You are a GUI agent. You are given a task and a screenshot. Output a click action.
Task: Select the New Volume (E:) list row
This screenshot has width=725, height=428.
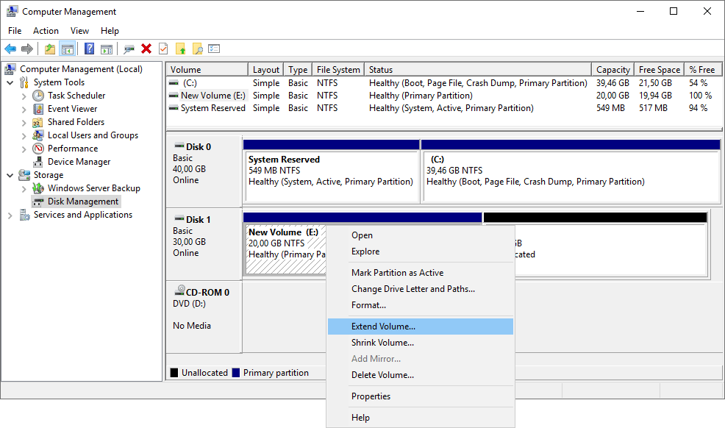[x=444, y=96]
